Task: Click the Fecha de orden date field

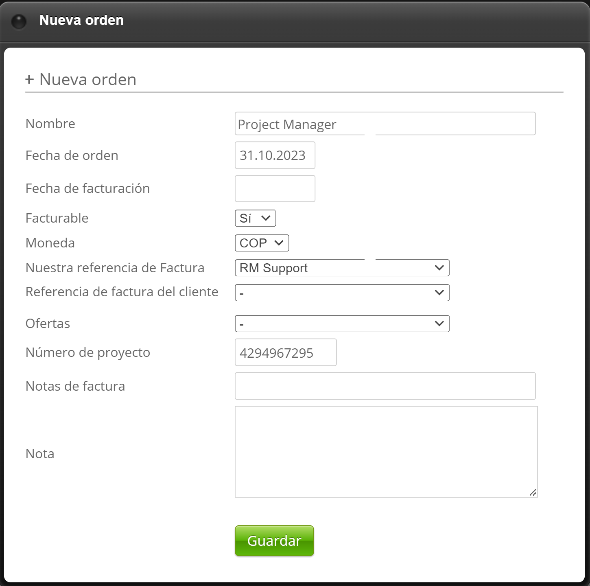Action: 275,155
